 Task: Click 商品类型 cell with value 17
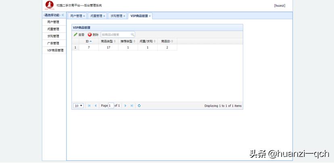pos(109,47)
